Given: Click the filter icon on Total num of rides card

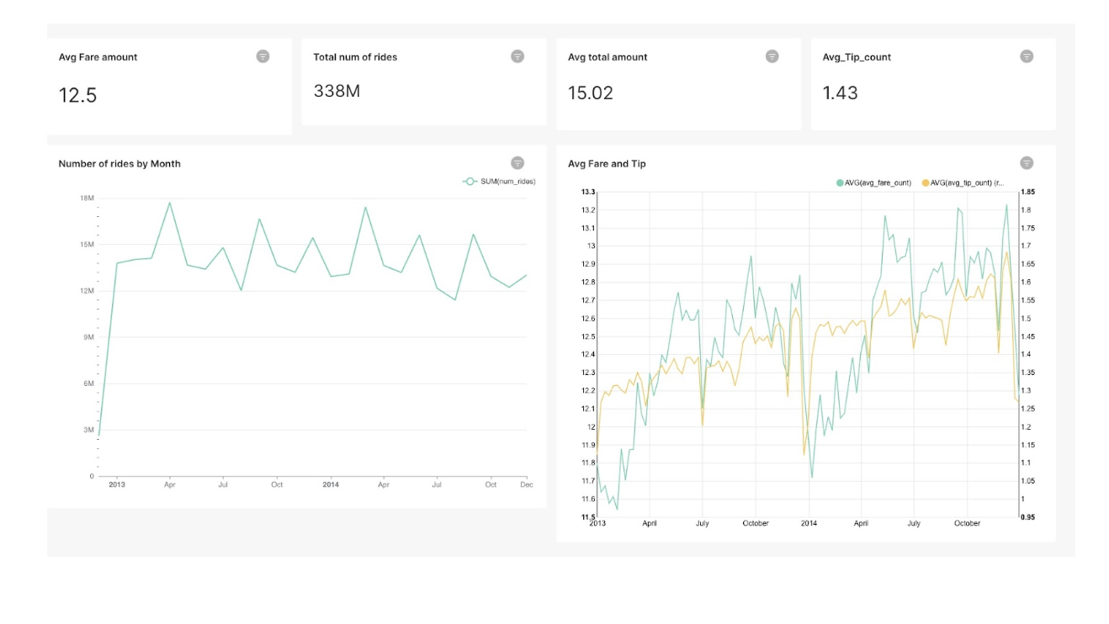Looking at the screenshot, I should (517, 57).
